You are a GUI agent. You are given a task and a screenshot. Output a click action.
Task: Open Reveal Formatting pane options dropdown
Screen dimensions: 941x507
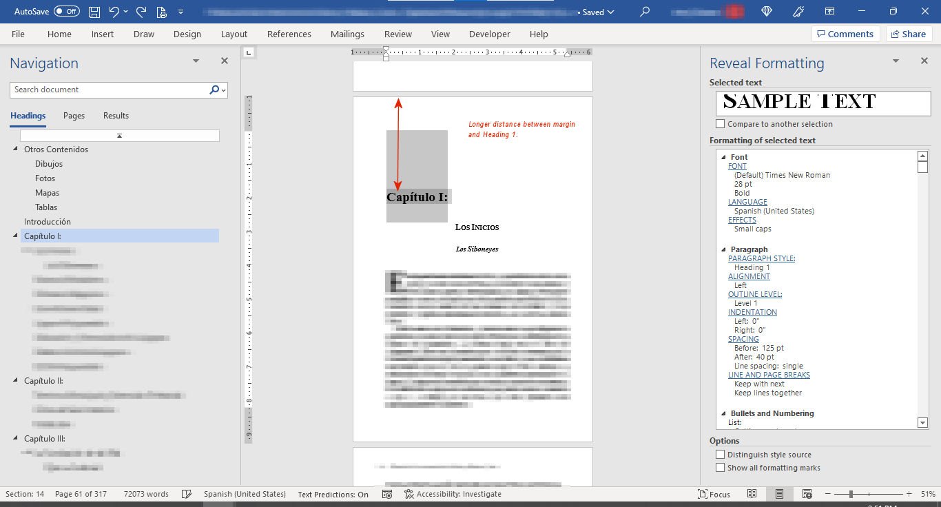pos(896,61)
